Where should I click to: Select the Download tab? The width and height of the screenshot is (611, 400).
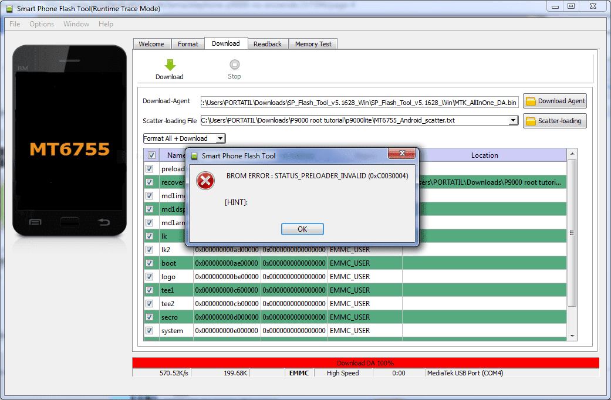226,43
